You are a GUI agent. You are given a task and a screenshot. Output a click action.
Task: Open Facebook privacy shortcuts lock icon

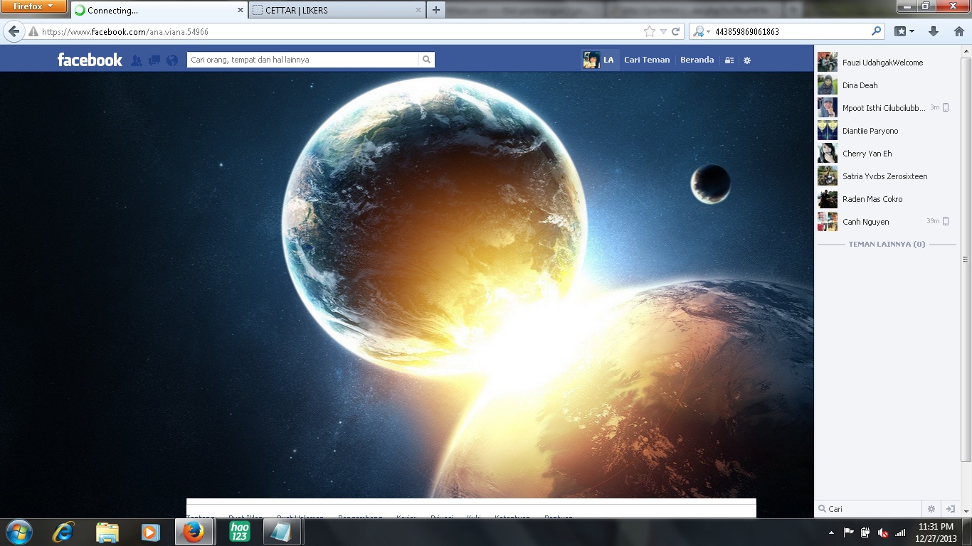(x=729, y=60)
